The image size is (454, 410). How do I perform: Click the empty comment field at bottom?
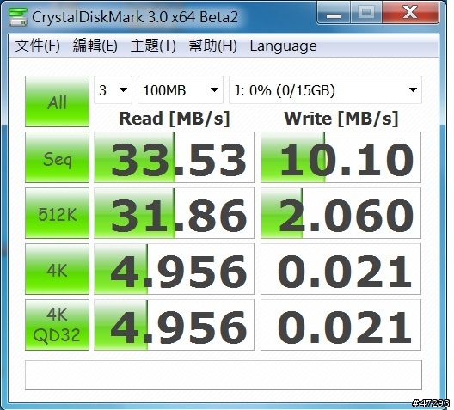coord(224,375)
